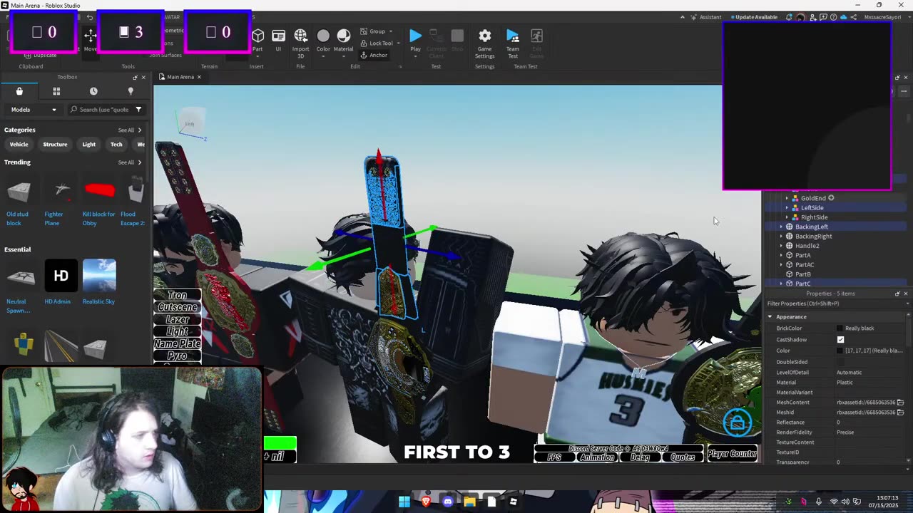Expand the BackingLeft tree item
This screenshot has height=513, width=913.
click(x=781, y=227)
